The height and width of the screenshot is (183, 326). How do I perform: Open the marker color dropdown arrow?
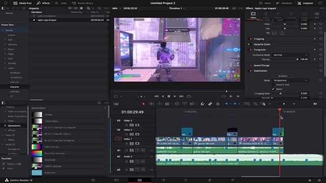tap(239, 104)
